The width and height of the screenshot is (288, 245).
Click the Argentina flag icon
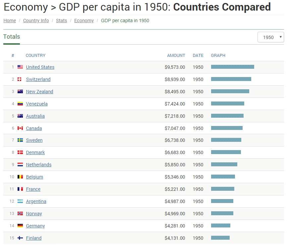pos(20,201)
